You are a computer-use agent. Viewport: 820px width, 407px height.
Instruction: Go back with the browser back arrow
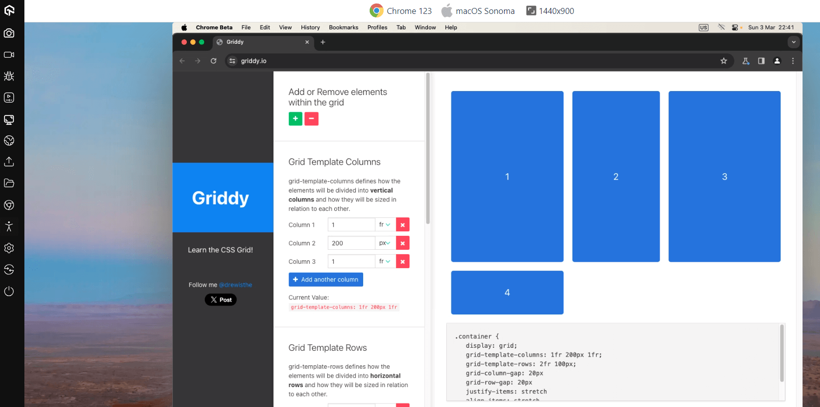pyautogui.click(x=182, y=61)
